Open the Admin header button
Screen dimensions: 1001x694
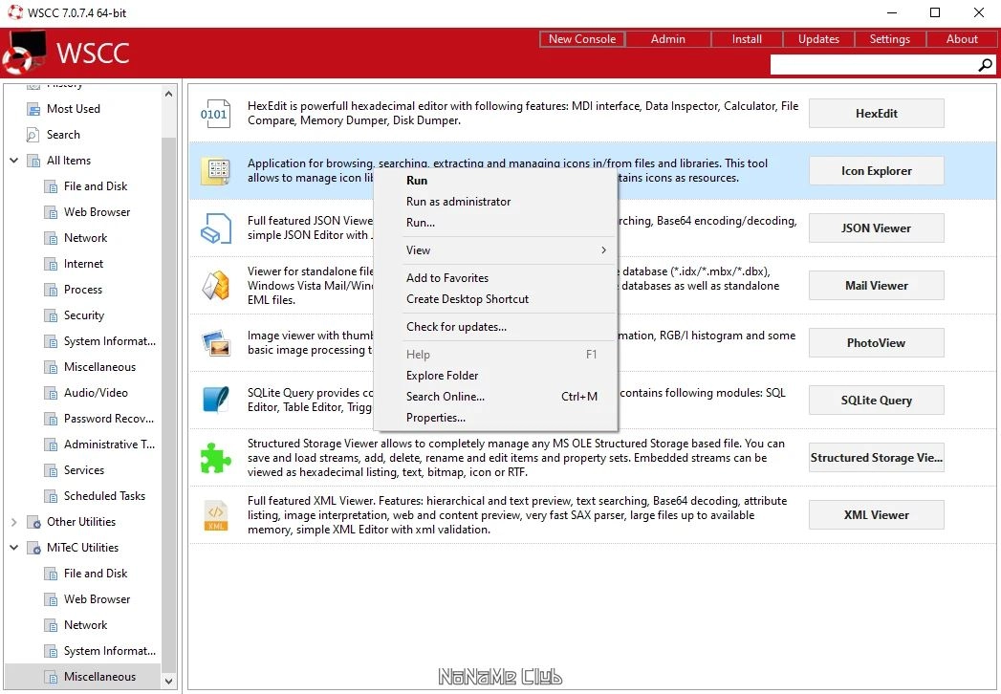667,39
